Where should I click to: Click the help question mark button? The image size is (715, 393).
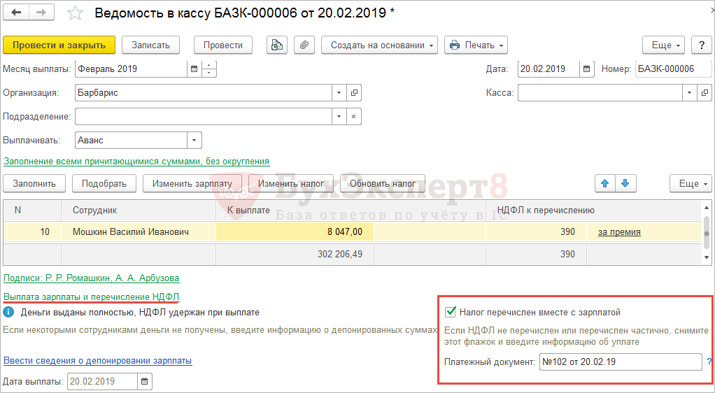tap(701, 45)
